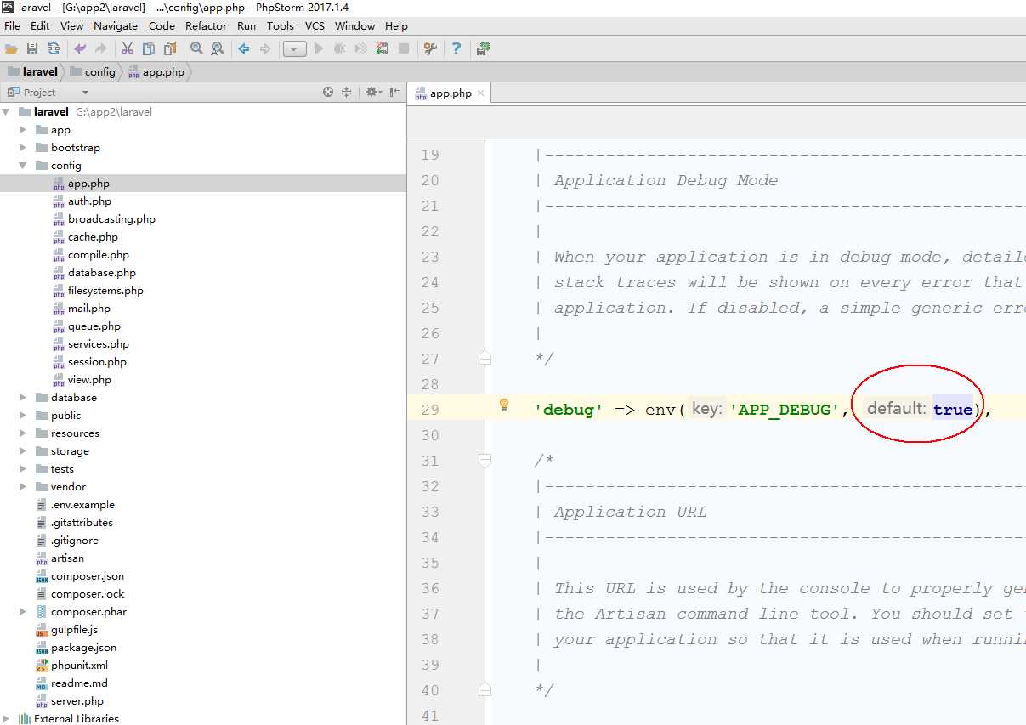
Task: Click the Forward navigation arrow
Action: (x=265, y=49)
